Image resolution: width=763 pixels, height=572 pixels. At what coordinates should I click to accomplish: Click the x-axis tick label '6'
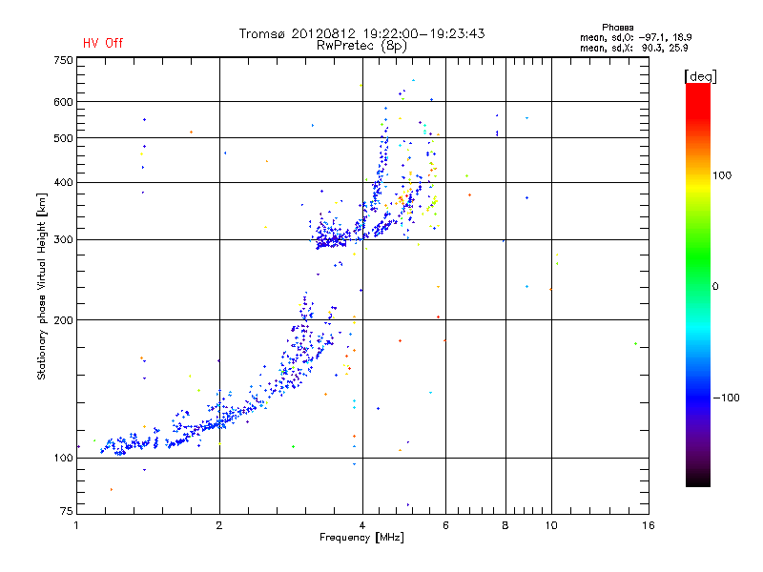(445, 525)
